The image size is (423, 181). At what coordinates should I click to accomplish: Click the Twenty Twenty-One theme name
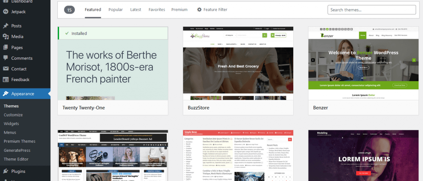83,108
